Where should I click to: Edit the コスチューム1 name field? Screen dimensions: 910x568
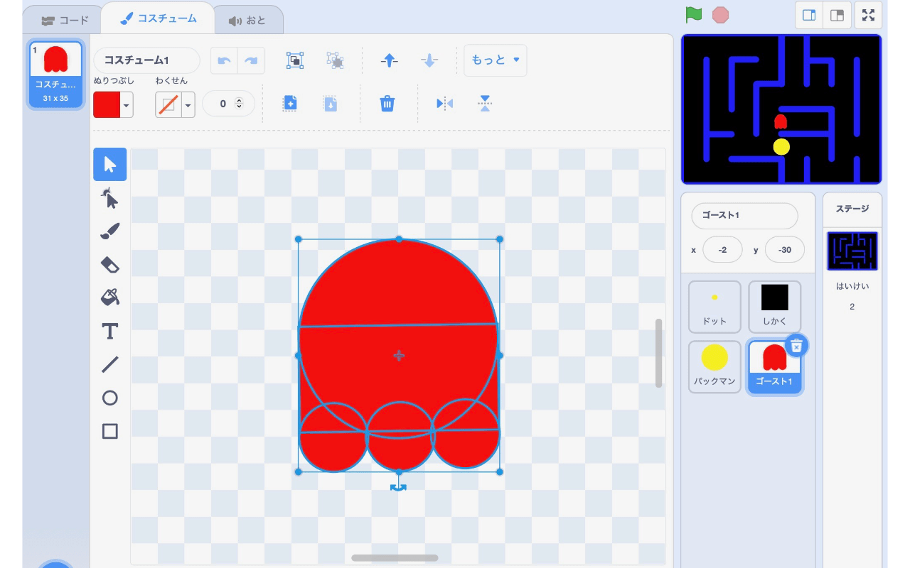point(146,61)
